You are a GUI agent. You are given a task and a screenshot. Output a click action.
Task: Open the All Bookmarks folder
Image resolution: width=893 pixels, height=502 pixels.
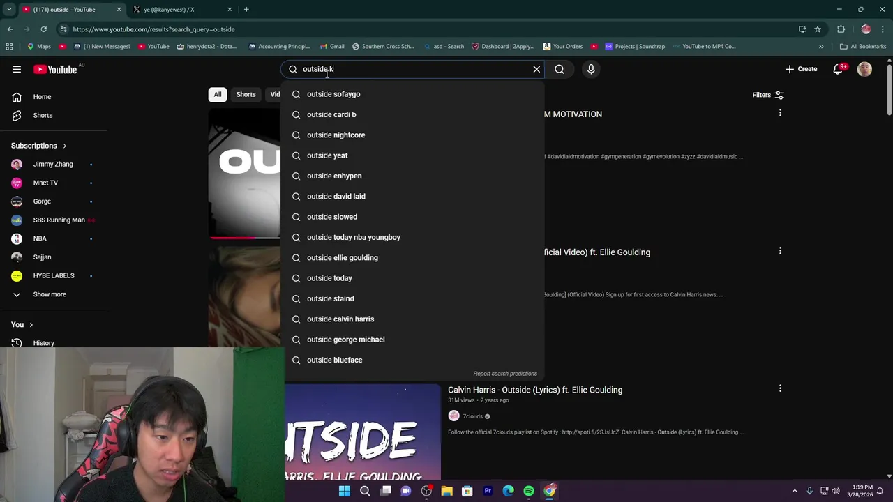coord(863,47)
